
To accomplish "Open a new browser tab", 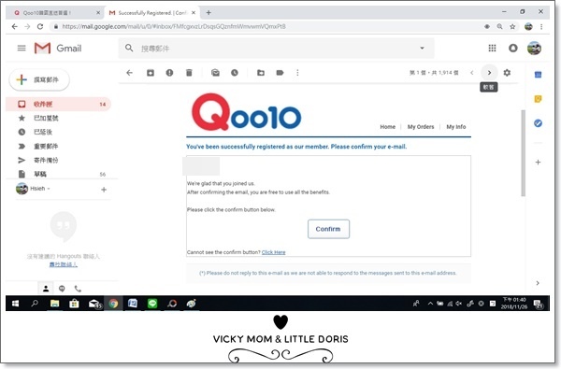I will click(209, 12).
